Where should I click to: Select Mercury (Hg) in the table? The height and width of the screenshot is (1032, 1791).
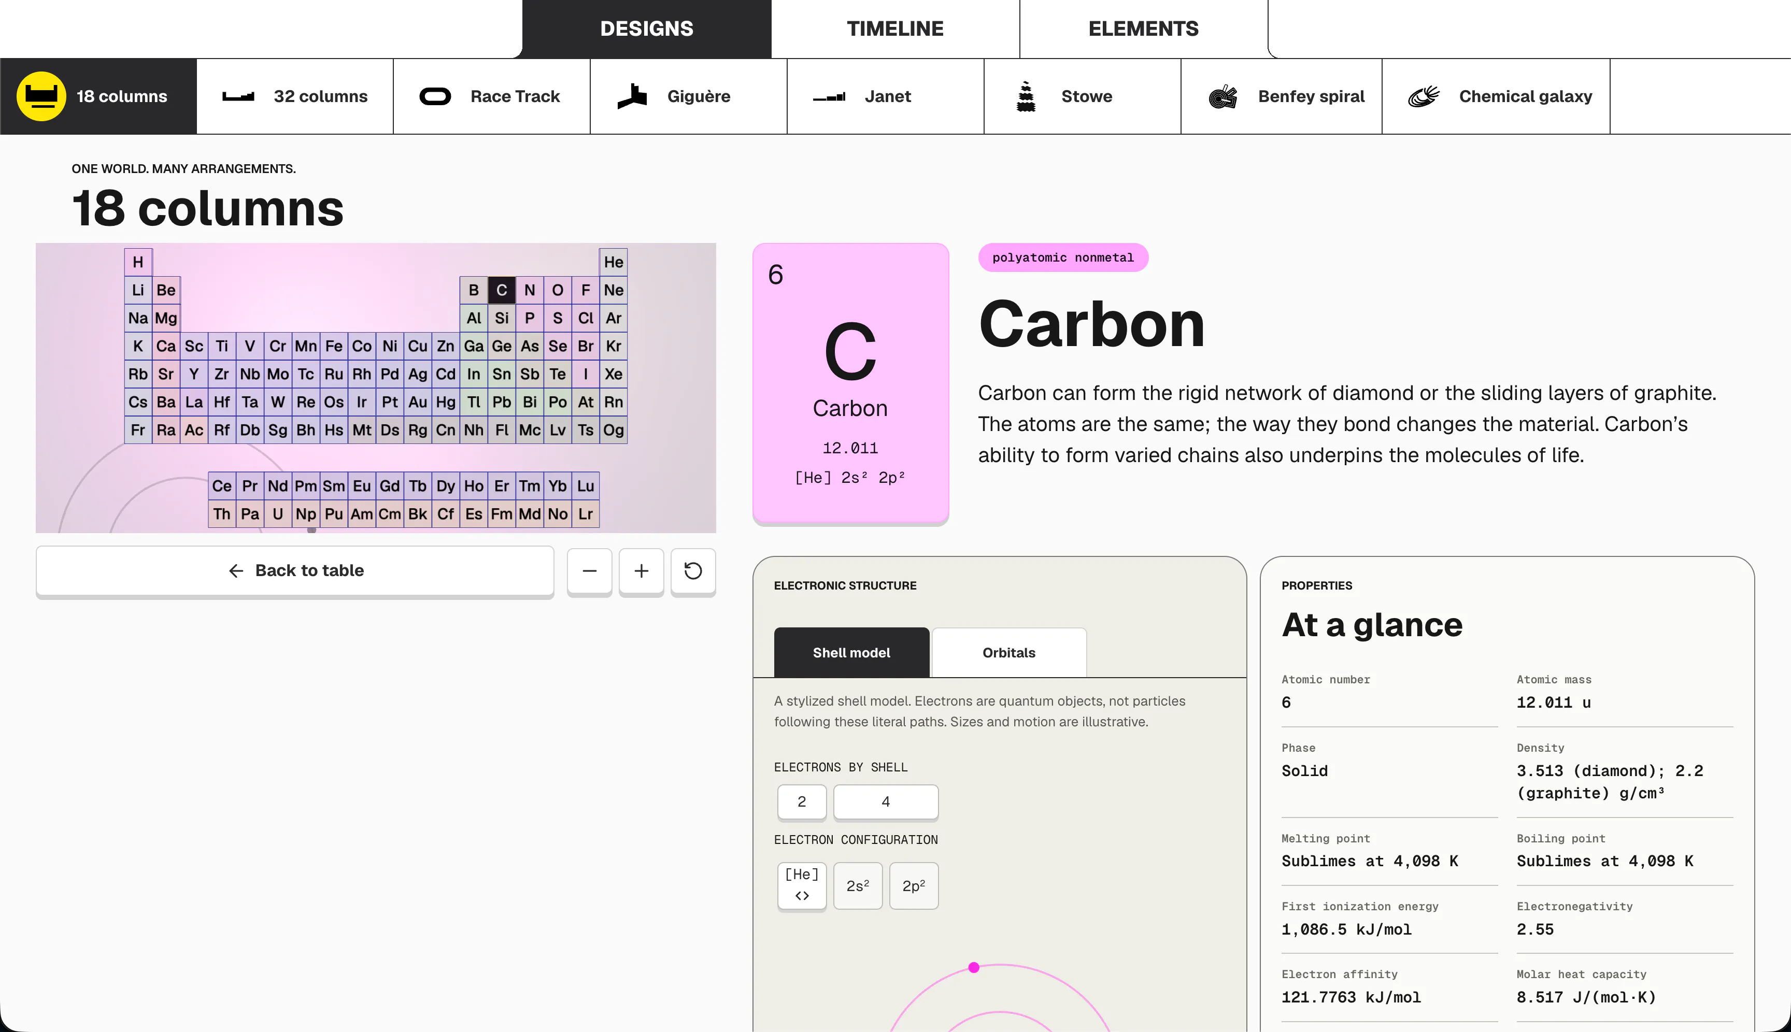point(445,402)
